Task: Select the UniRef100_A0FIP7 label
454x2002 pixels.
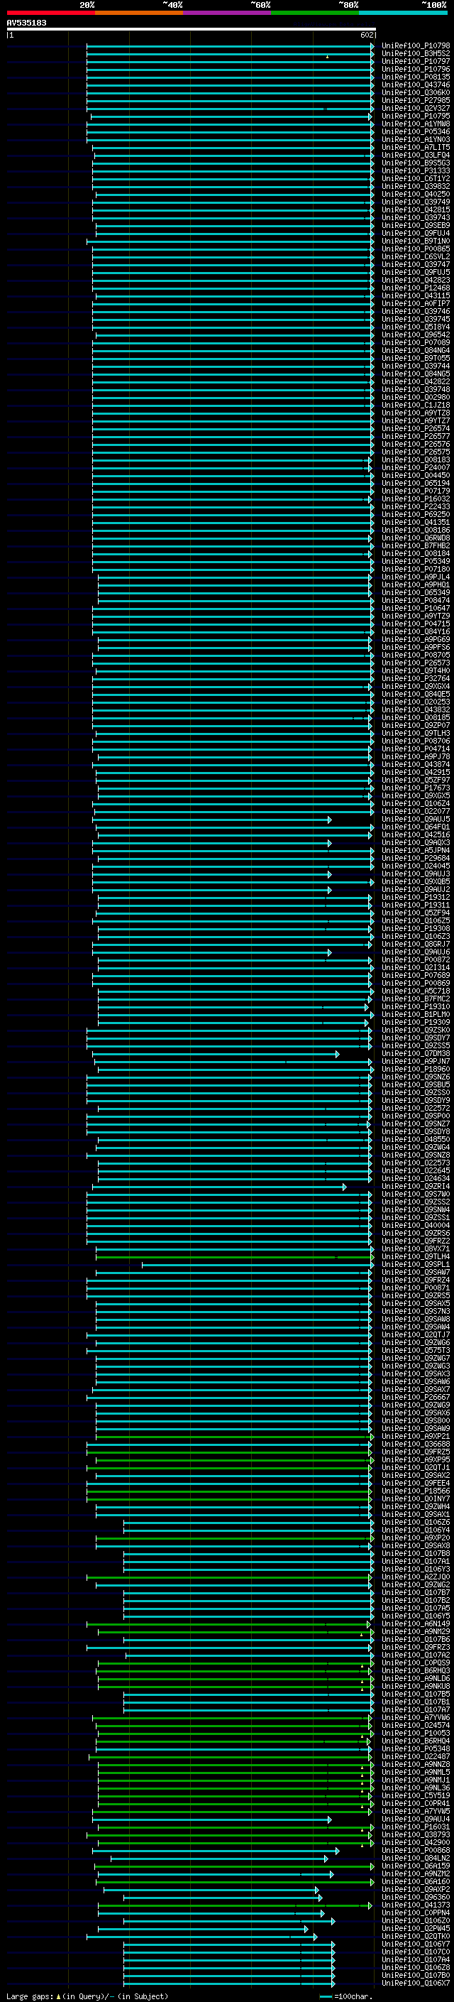Action: pos(416,304)
